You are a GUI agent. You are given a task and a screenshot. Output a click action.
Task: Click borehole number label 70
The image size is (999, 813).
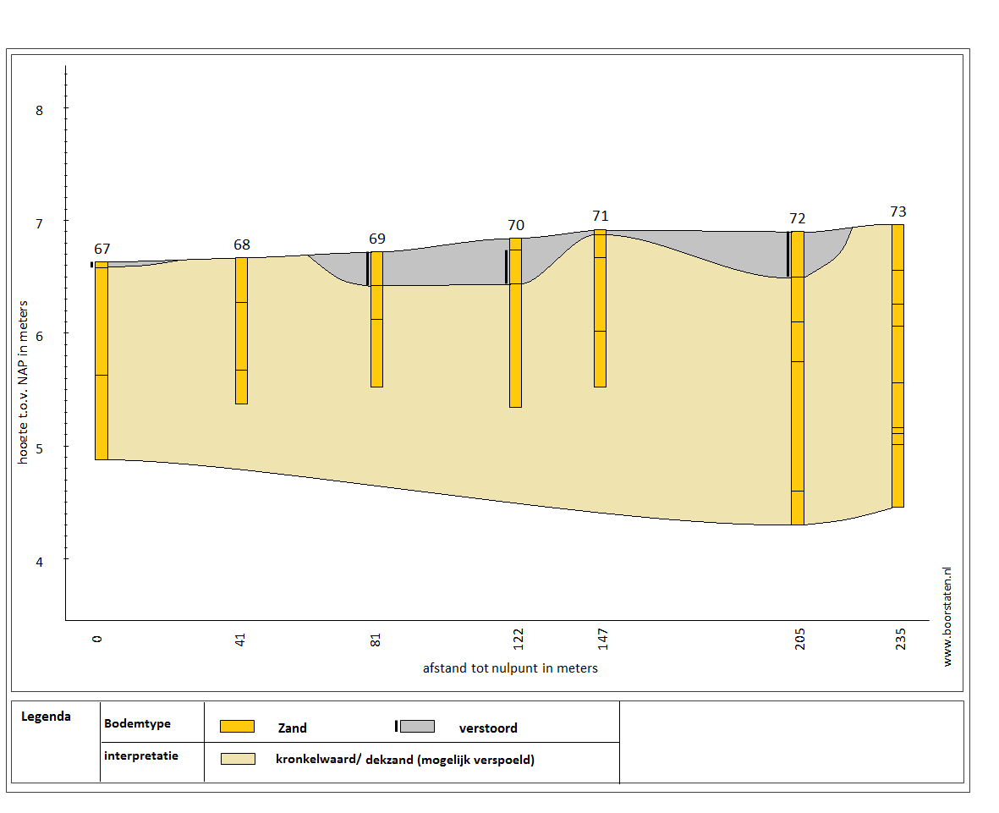pos(516,226)
